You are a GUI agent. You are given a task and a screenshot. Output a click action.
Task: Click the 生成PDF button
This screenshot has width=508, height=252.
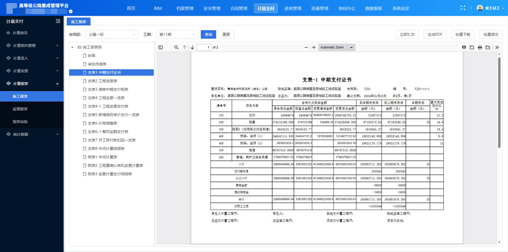(435, 35)
